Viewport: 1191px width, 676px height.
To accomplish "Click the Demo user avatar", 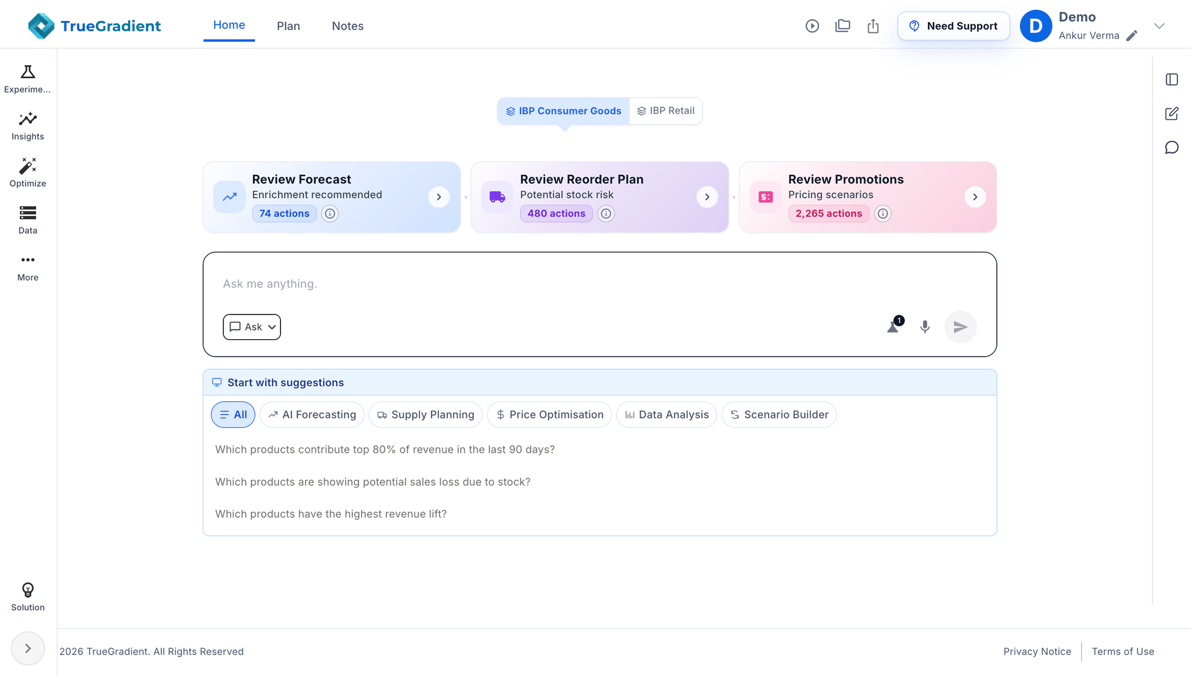I will click(x=1036, y=26).
